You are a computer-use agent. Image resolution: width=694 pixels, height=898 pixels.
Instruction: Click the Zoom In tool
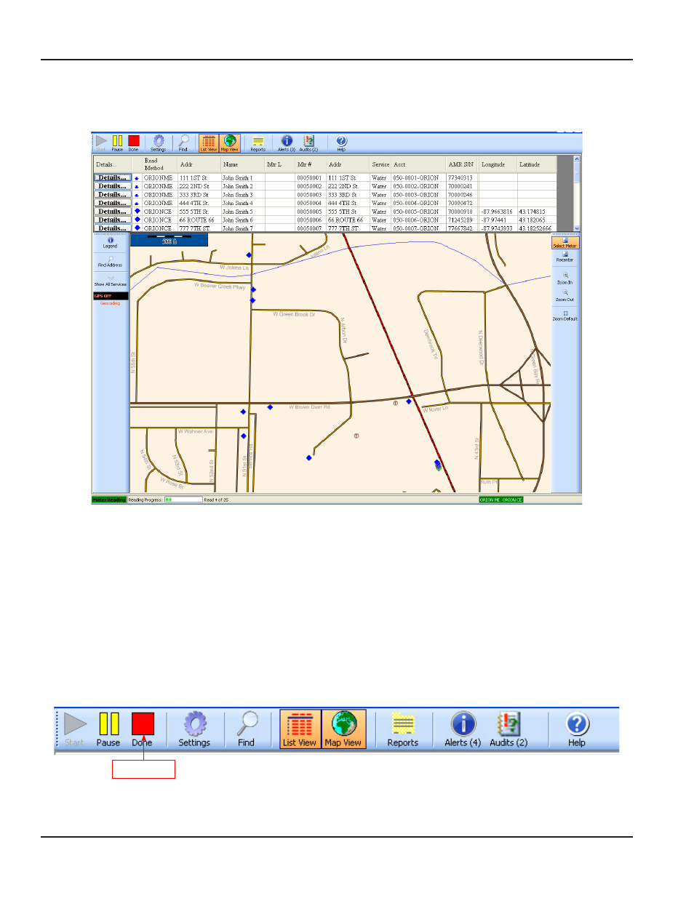(565, 278)
